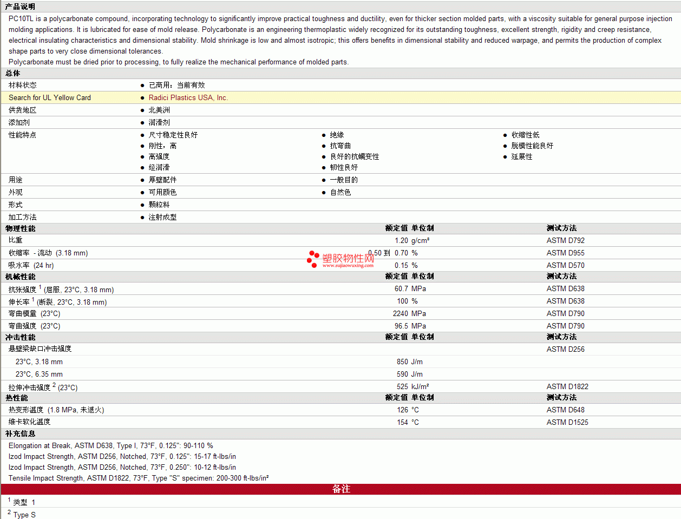Click the test method ASTM D570

tap(566, 265)
